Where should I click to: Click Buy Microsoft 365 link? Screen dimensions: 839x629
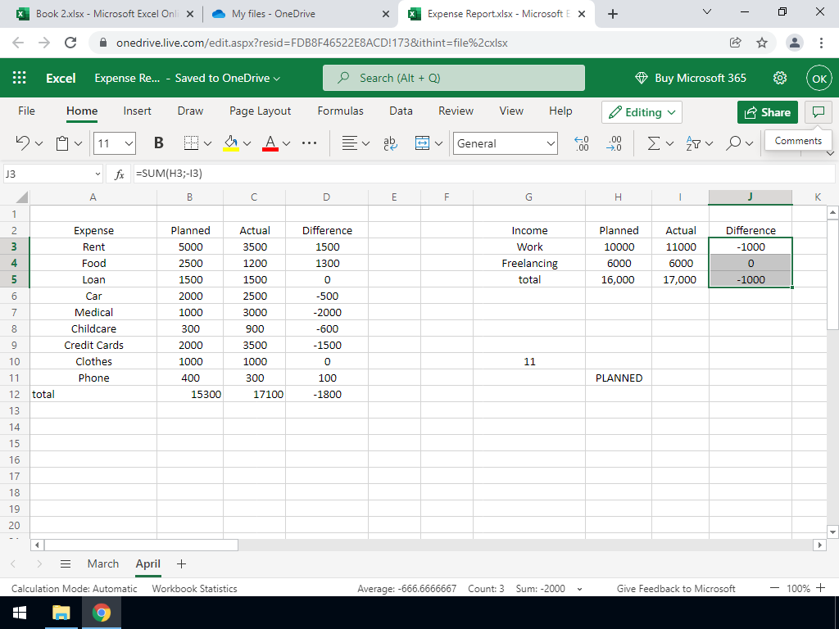(x=691, y=78)
